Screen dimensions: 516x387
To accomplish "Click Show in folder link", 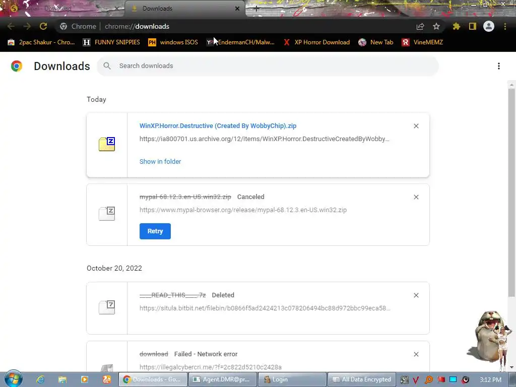I will pyautogui.click(x=160, y=162).
